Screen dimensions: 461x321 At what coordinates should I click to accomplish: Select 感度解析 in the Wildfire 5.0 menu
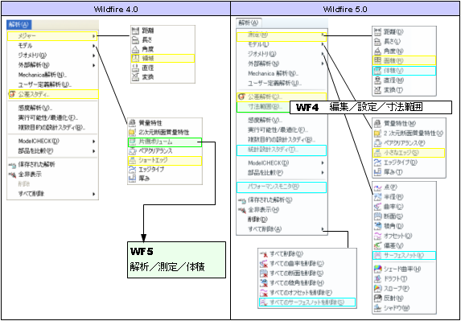point(265,120)
